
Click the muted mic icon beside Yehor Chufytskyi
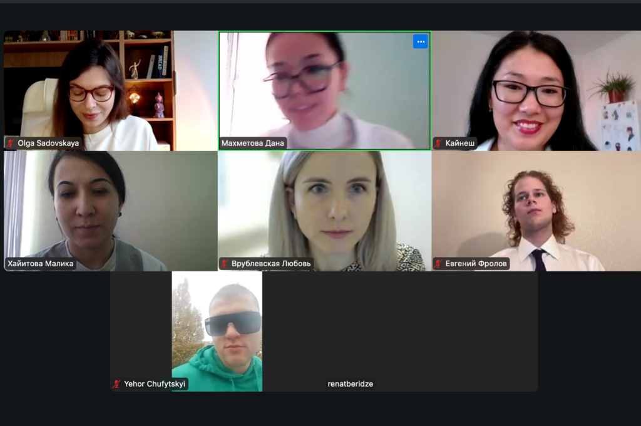tap(117, 384)
